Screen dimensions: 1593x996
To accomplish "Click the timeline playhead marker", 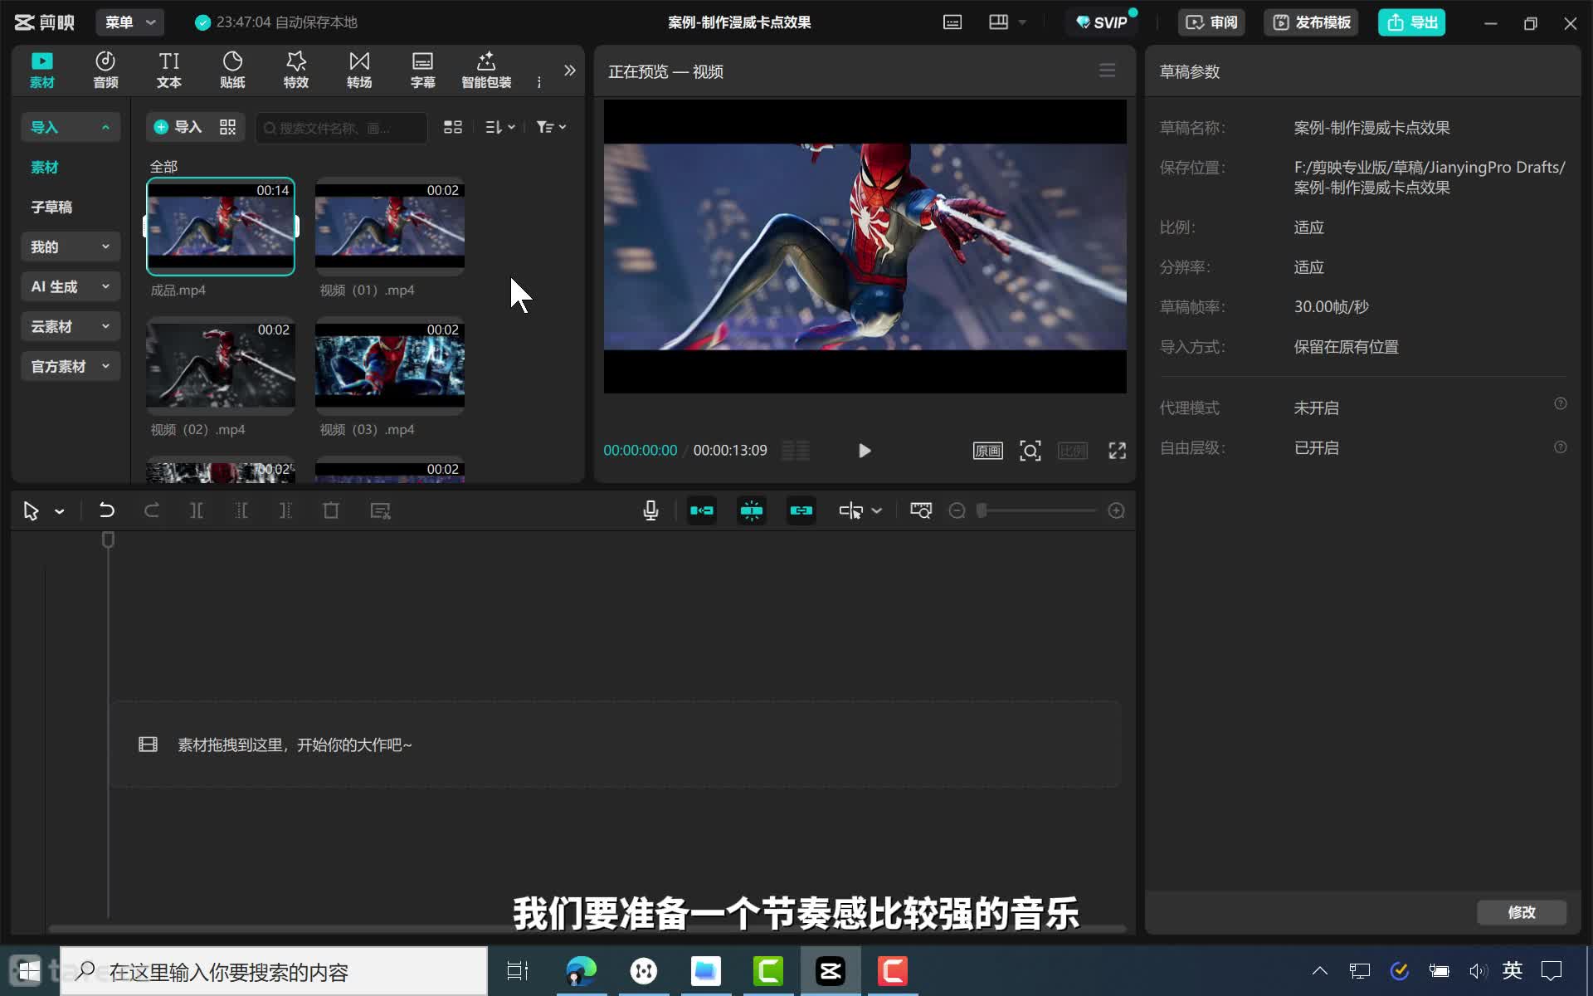I will point(108,540).
